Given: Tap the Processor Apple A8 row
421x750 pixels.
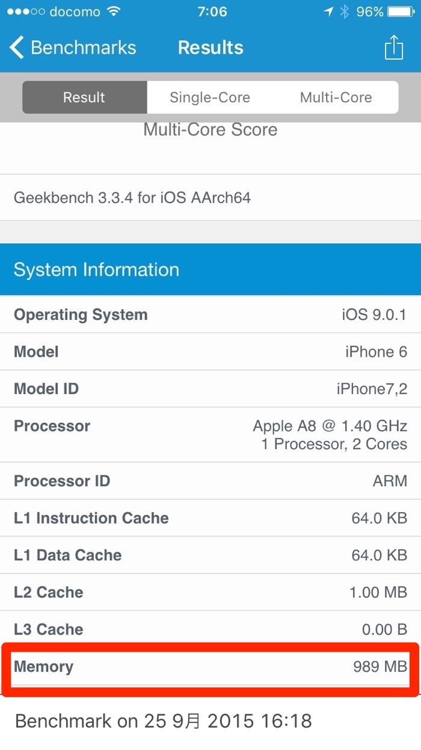Looking at the screenshot, I should point(210,435).
